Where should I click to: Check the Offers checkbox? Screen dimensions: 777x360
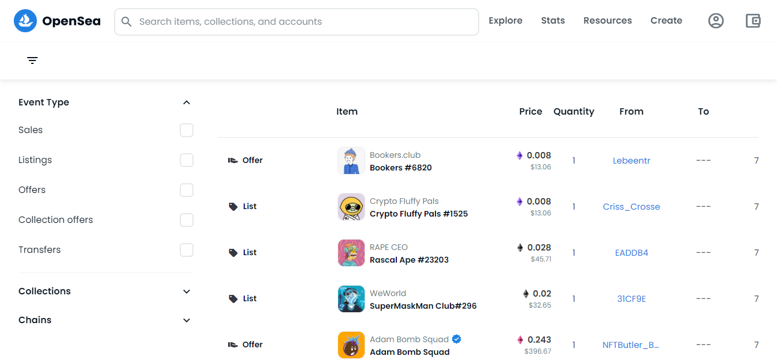click(187, 190)
